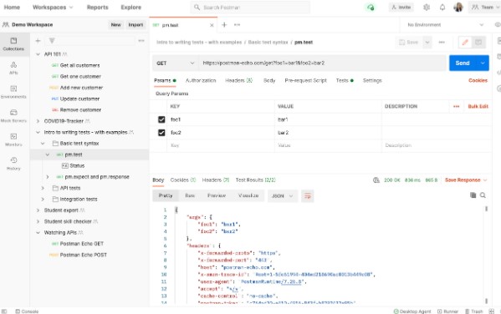
Task: Expand the Student expert collection
Action: (38, 210)
